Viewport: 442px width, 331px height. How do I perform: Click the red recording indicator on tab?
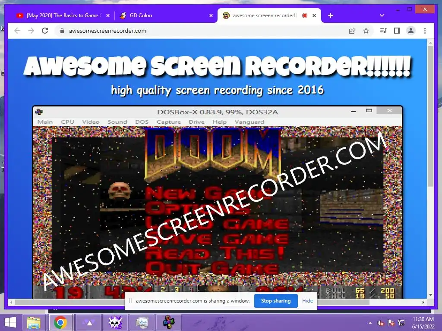pos(304,16)
